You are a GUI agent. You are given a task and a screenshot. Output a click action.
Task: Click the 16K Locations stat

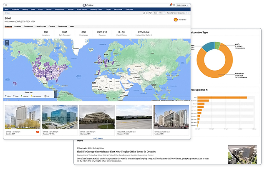[46, 33]
